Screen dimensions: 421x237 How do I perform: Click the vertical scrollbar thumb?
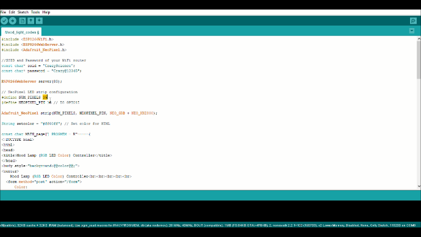click(x=419, y=60)
